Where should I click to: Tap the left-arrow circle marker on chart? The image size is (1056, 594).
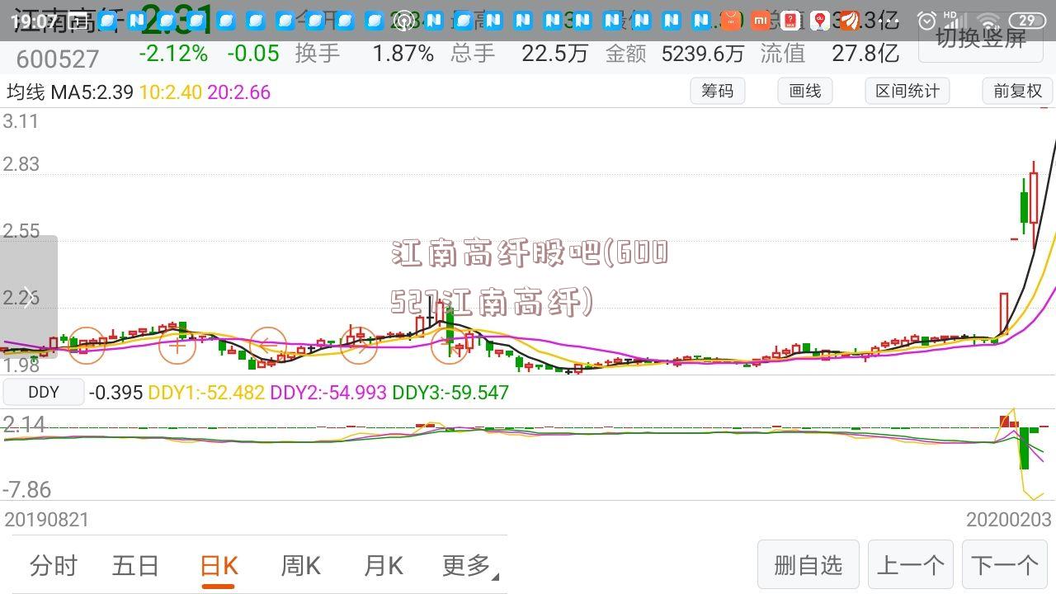tap(268, 346)
